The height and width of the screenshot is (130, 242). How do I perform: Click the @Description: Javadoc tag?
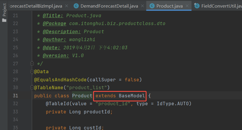[x=62, y=31]
